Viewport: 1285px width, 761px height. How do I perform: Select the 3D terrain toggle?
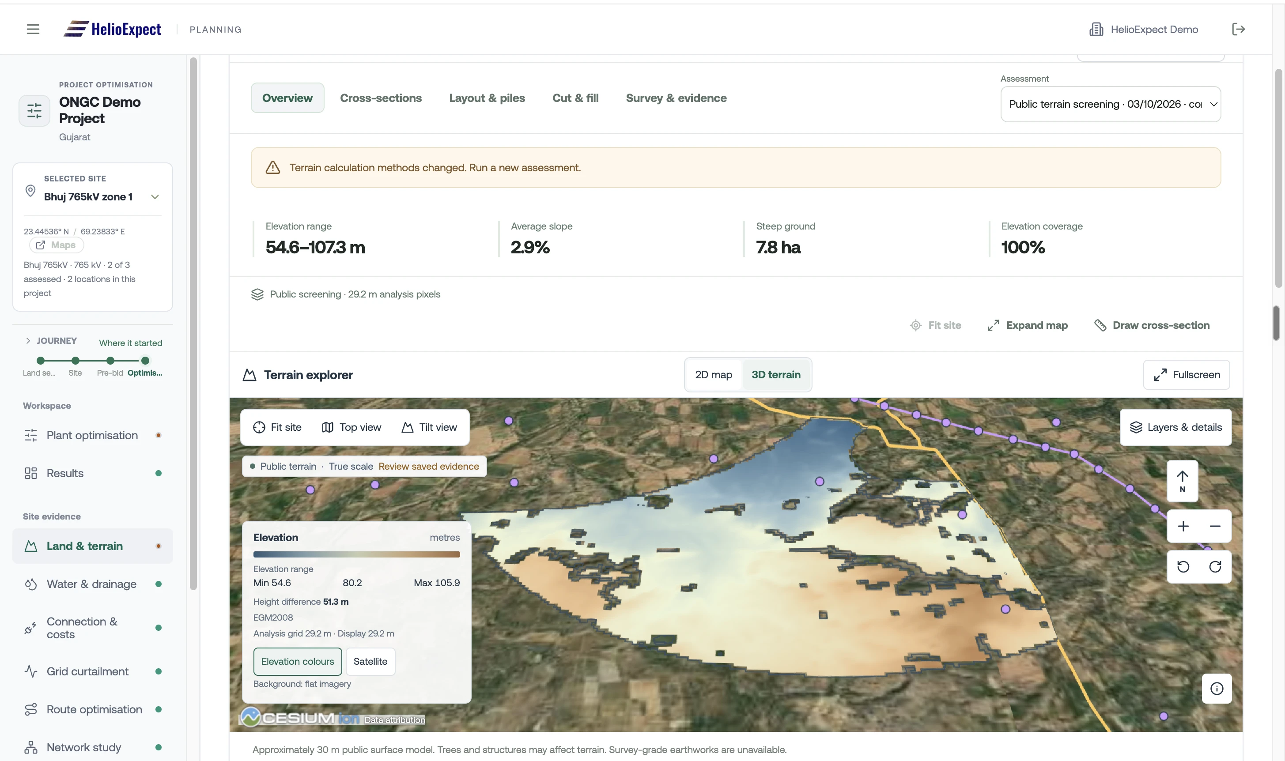tap(775, 375)
